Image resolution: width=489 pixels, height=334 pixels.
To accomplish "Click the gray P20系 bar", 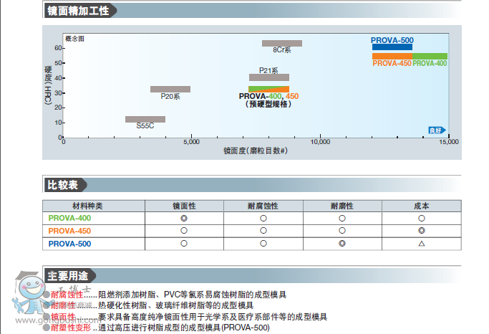I will coord(170,90).
